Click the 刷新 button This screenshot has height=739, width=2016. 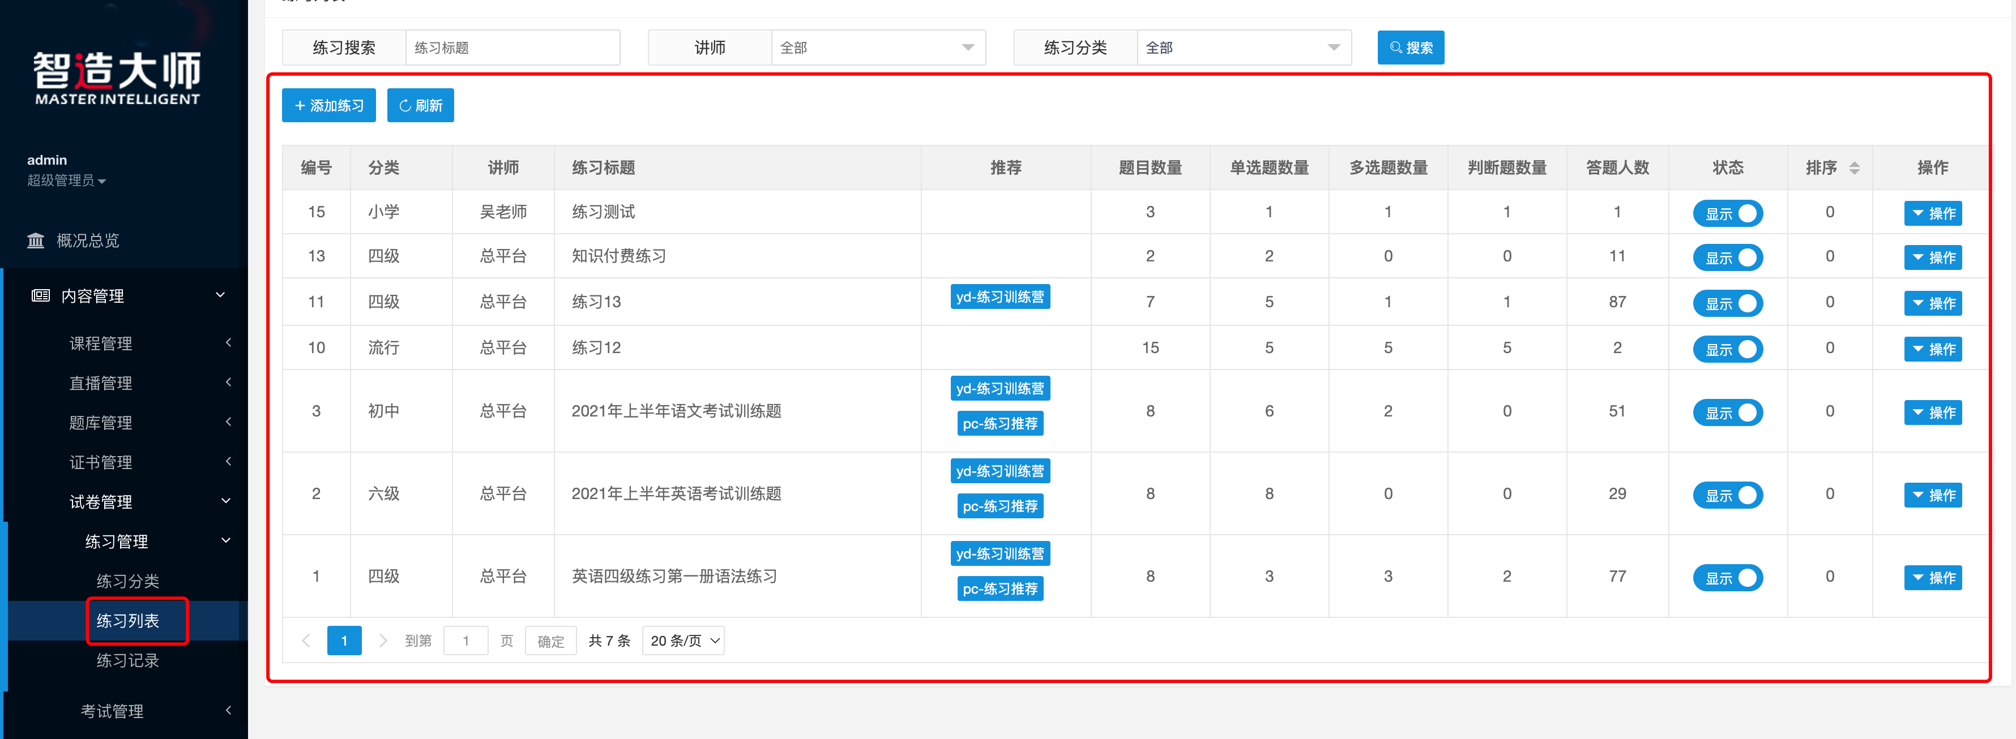[420, 106]
